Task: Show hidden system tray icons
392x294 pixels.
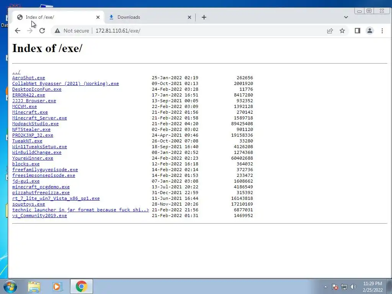Action: pyautogui.click(x=325, y=287)
